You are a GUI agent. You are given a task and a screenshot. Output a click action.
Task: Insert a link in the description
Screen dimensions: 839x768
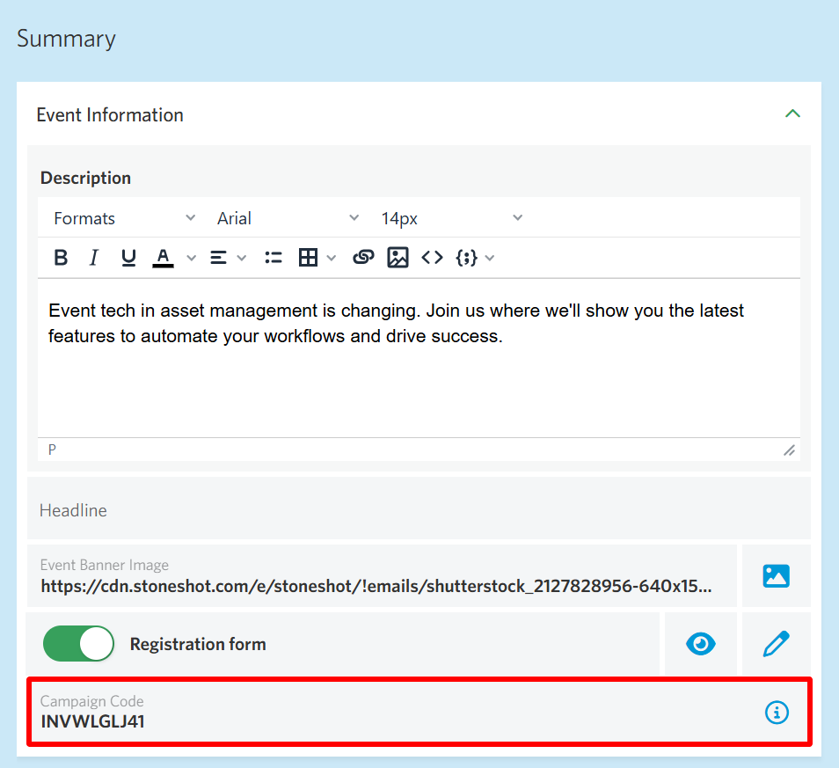363,257
